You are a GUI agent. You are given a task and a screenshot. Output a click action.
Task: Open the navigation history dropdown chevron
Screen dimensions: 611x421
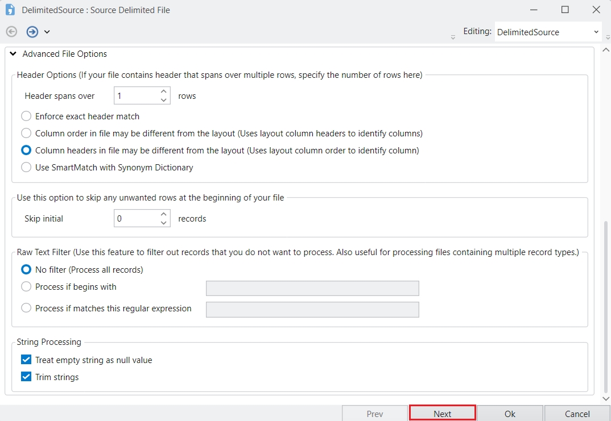coord(47,32)
